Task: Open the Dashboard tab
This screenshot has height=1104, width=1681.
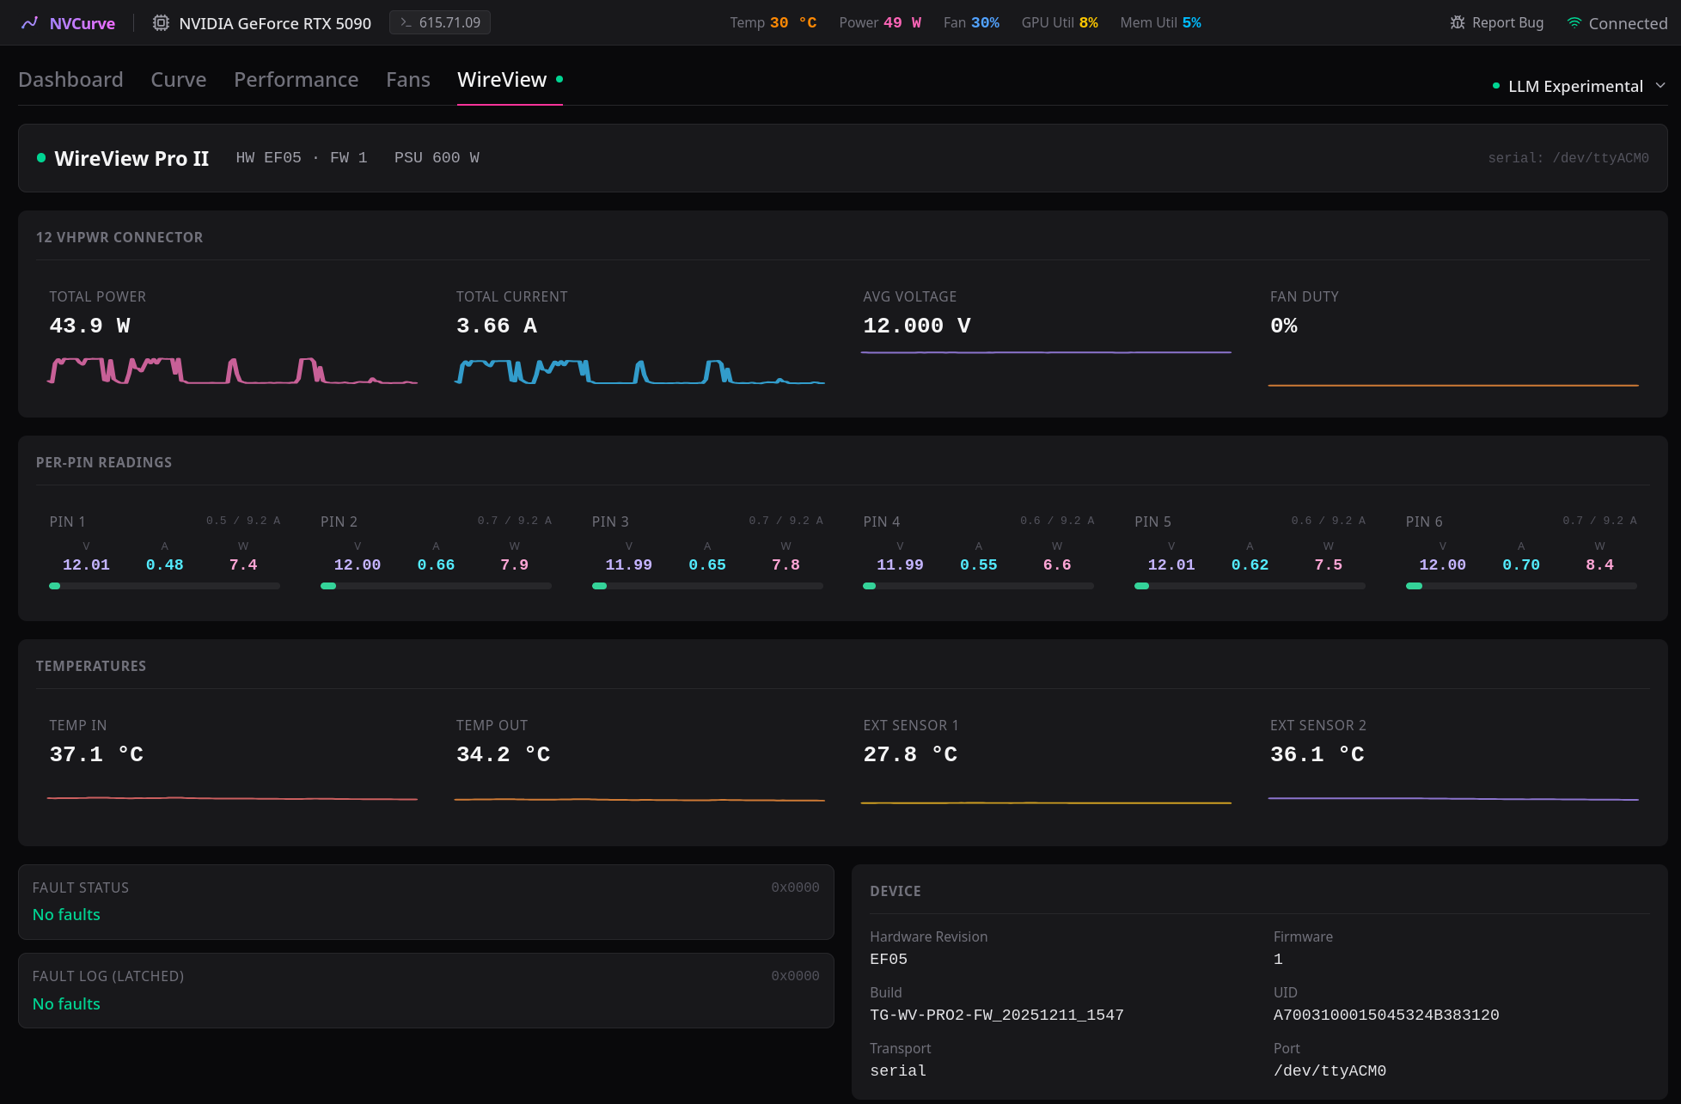Action: click(x=70, y=80)
